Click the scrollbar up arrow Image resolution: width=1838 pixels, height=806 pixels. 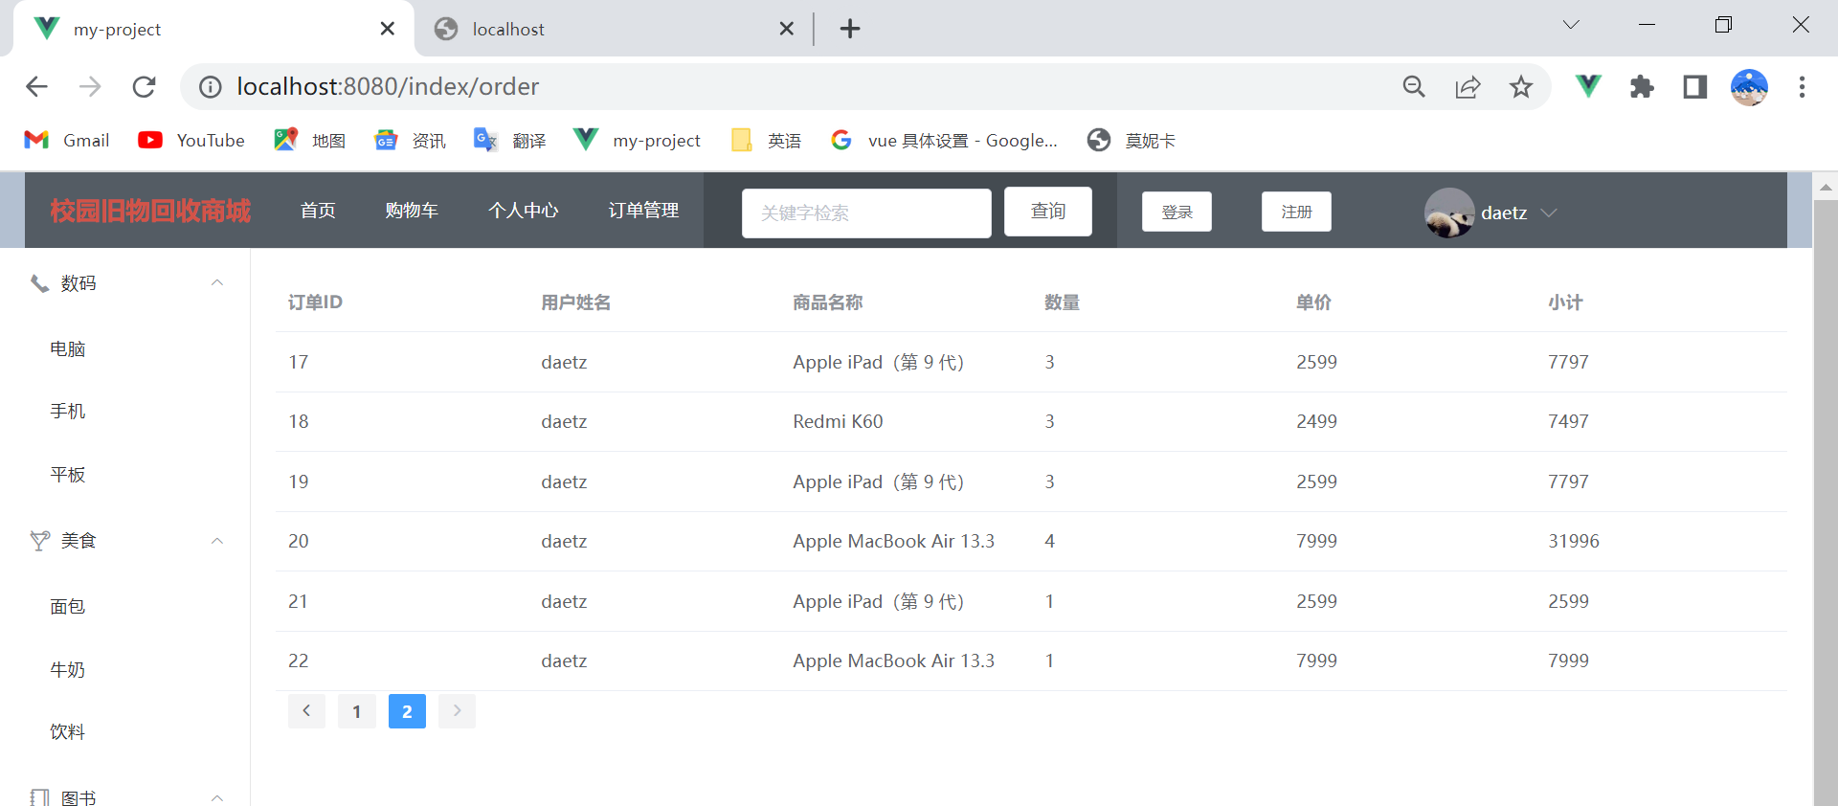click(x=1826, y=187)
